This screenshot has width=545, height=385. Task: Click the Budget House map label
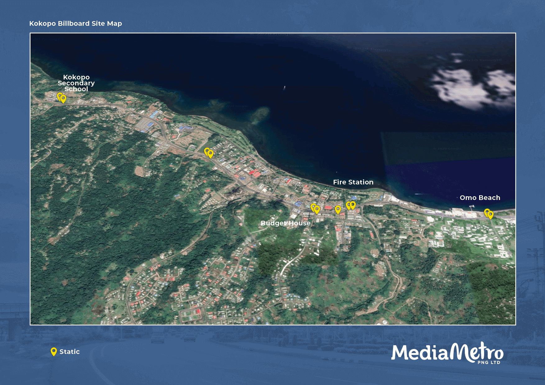coord(286,223)
